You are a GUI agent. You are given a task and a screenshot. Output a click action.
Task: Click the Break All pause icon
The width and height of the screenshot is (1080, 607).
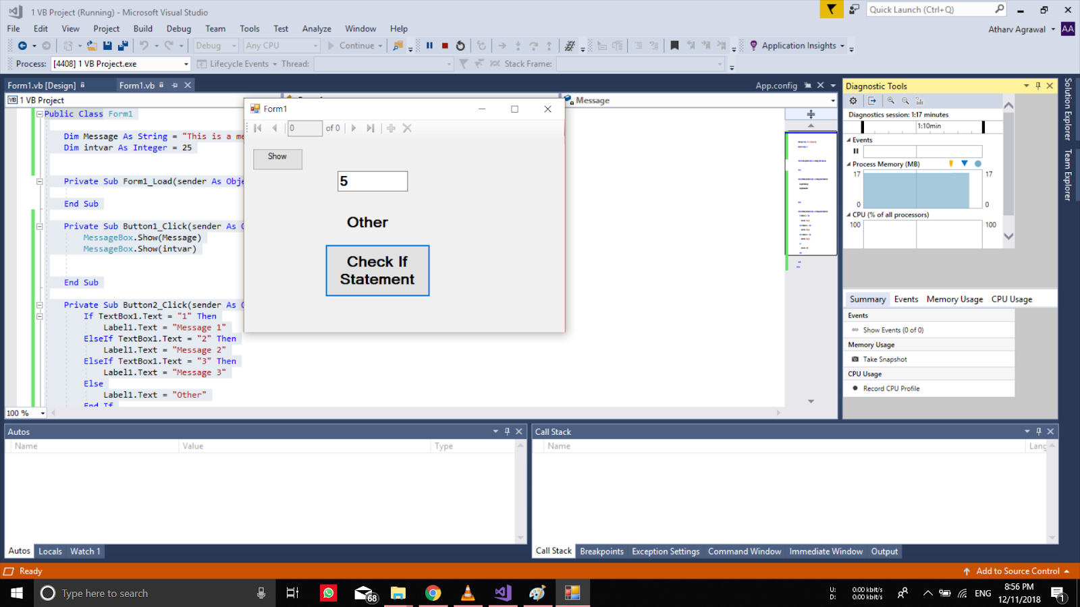click(430, 45)
